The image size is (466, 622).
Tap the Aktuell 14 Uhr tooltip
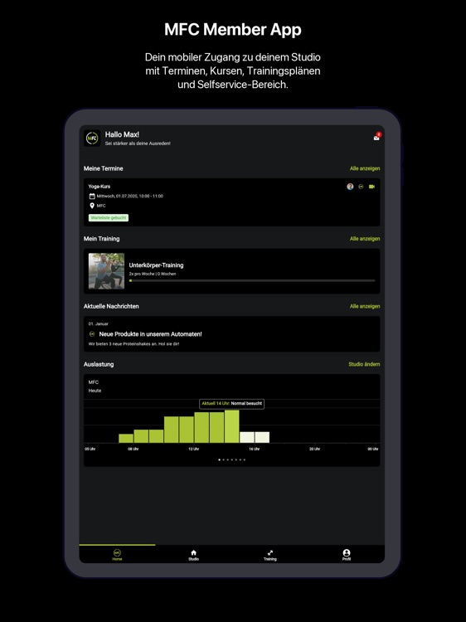(231, 403)
